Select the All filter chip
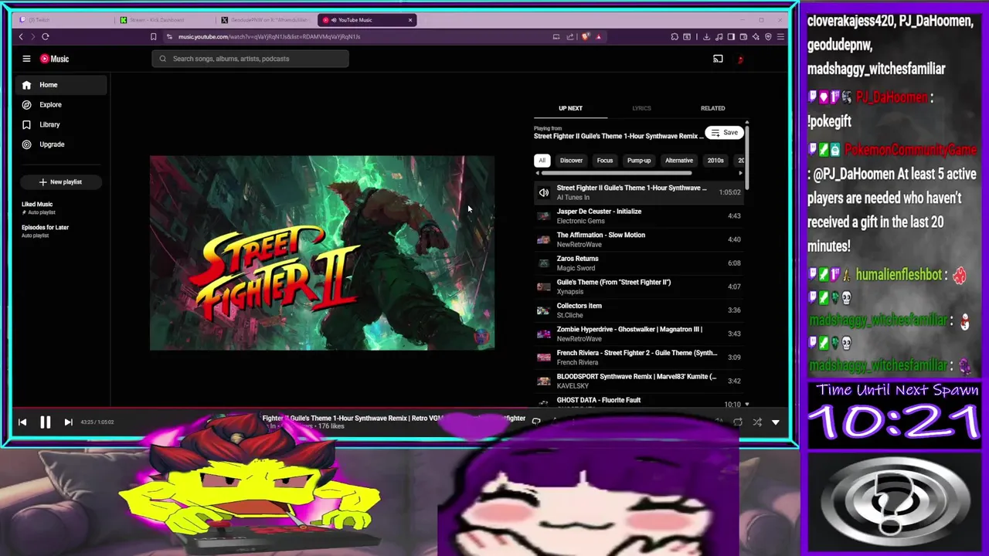The width and height of the screenshot is (989, 556). click(542, 161)
